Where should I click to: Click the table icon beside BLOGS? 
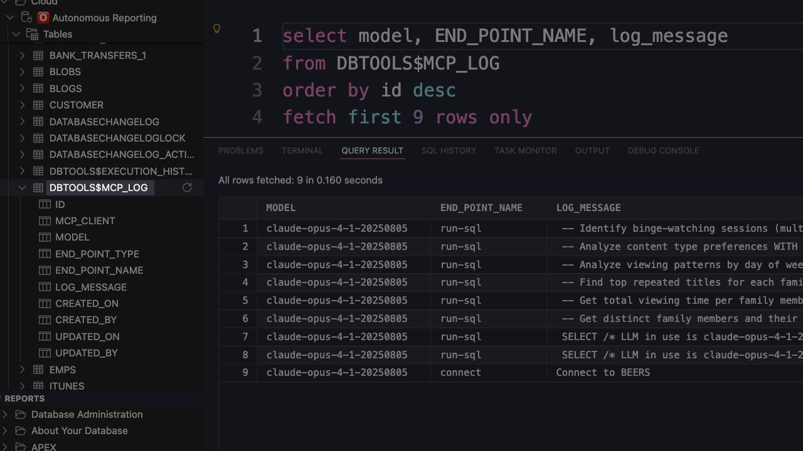pyautogui.click(x=38, y=89)
